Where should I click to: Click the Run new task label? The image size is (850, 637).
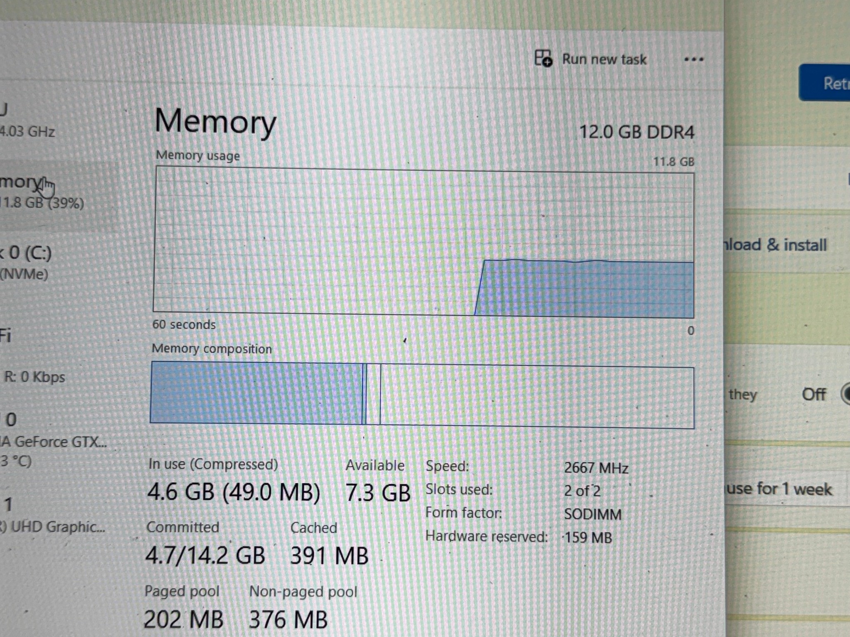(x=604, y=59)
